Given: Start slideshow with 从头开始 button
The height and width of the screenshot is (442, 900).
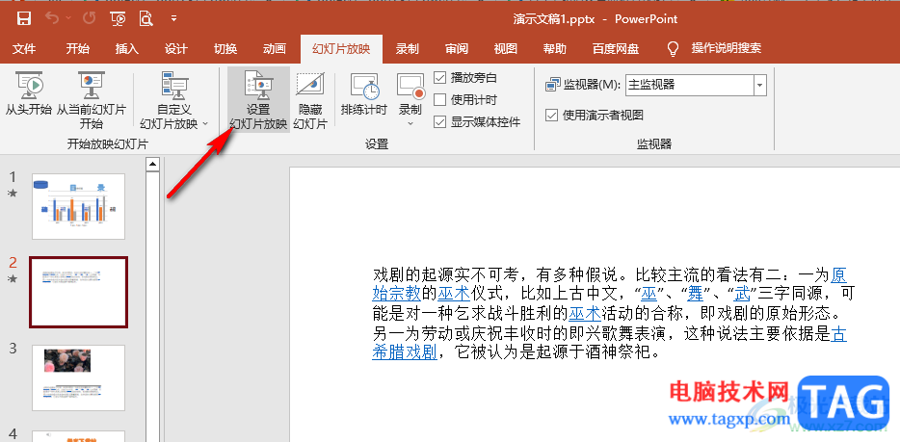Looking at the screenshot, I should tap(29, 94).
